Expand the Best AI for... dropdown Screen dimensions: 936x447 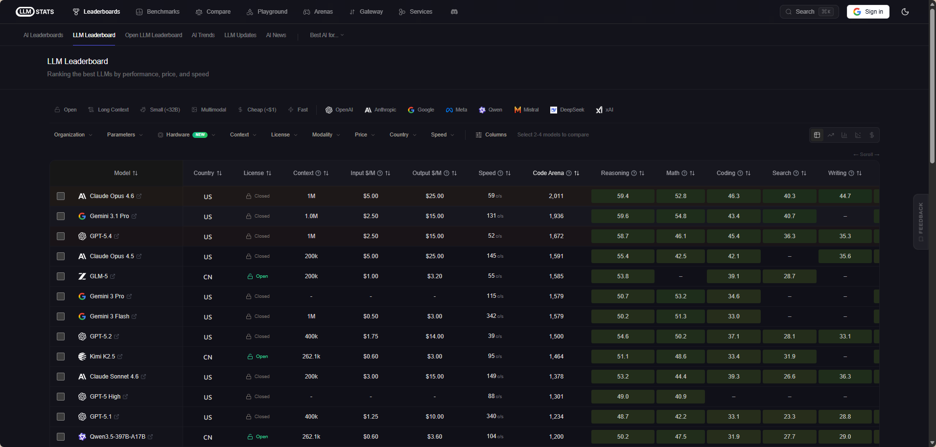[327, 35]
